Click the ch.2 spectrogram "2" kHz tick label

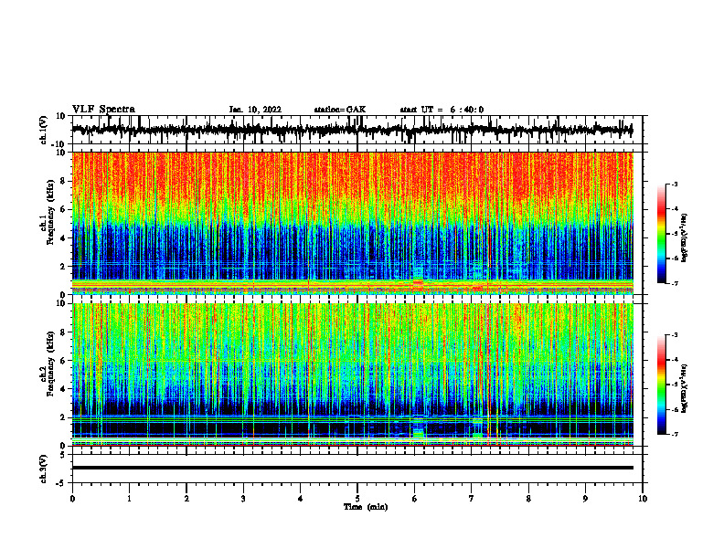point(63,417)
